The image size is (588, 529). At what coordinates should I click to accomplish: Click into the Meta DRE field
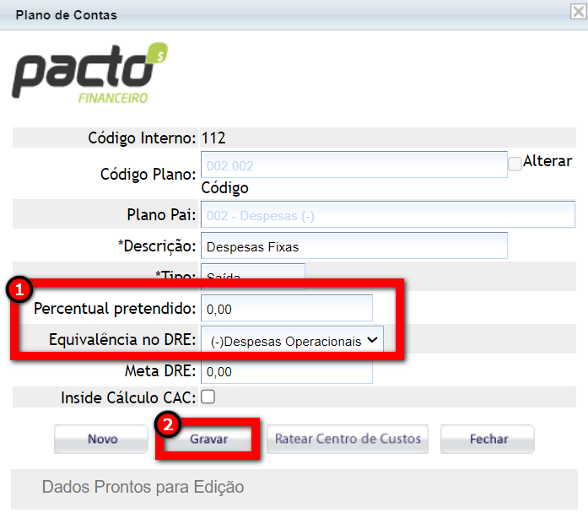[x=286, y=371]
